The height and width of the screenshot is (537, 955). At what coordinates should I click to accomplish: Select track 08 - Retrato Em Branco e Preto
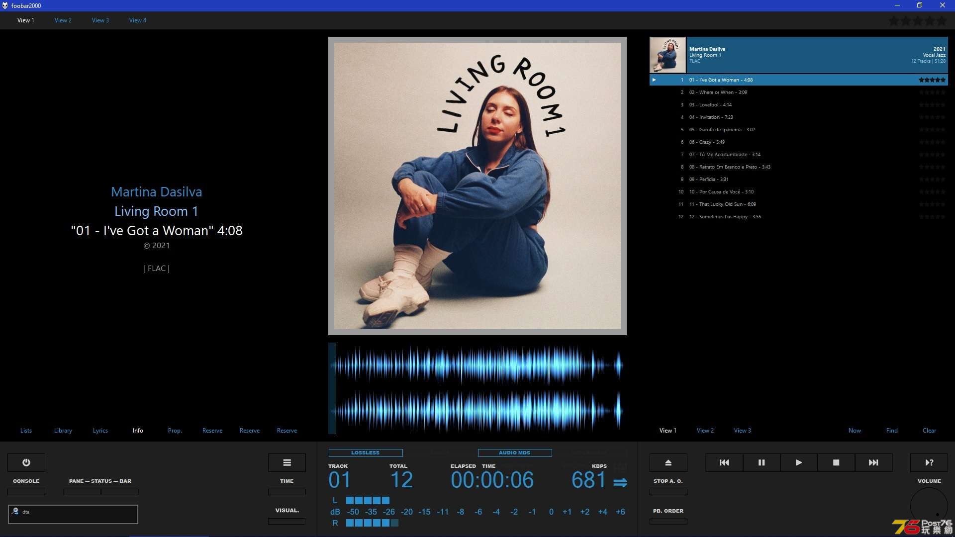(799, 167)
